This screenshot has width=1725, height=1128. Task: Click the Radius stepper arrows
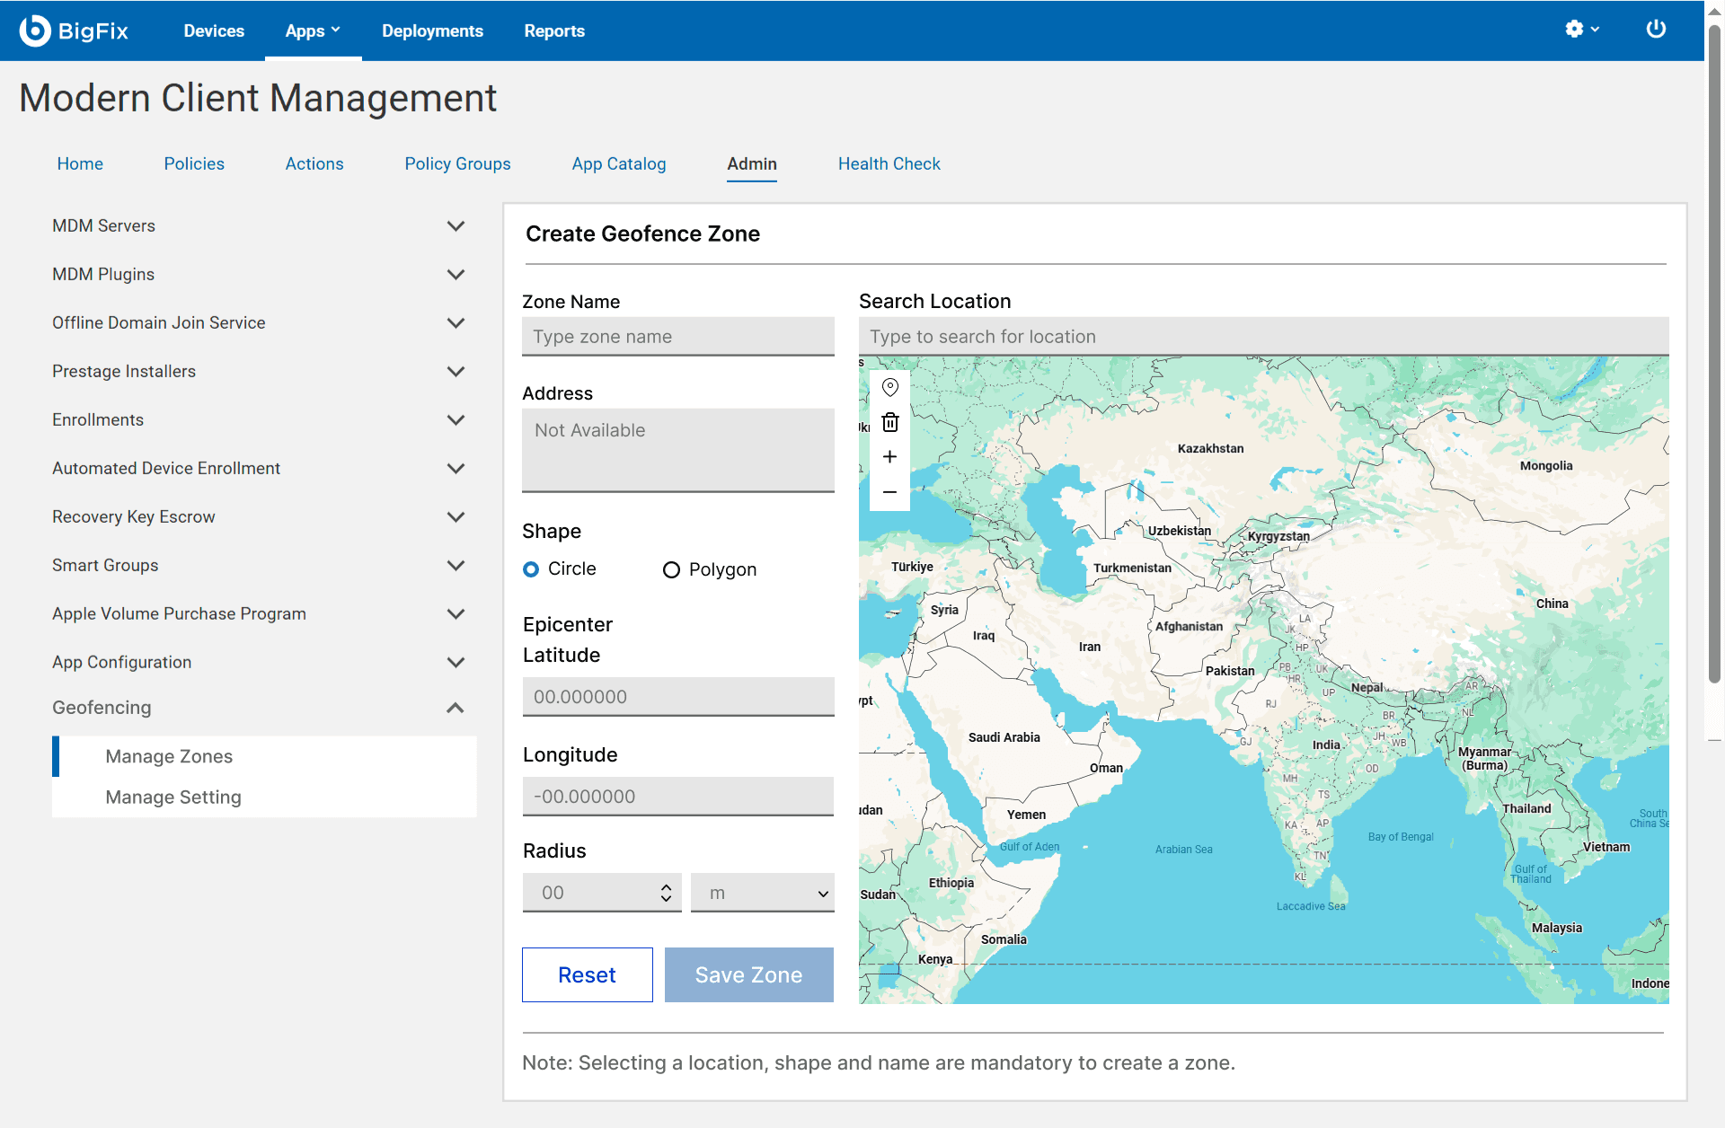click(x=666, y=894)
